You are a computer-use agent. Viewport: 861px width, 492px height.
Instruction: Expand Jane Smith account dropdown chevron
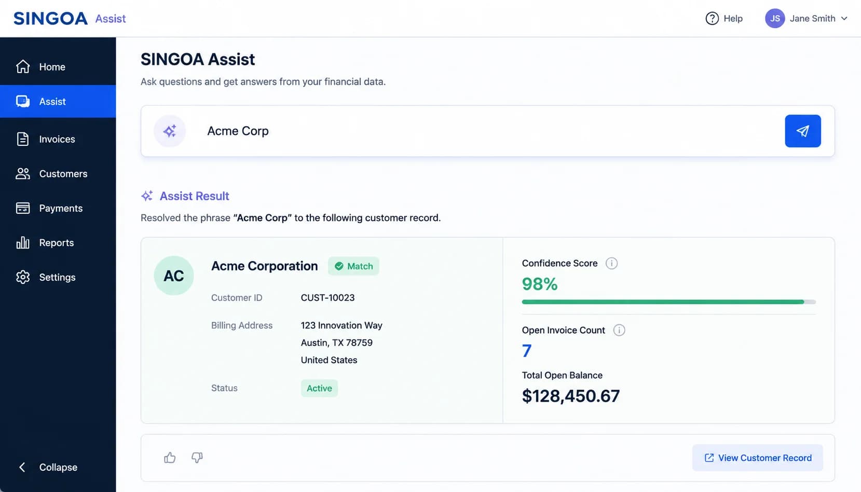[x=844, y=18]
